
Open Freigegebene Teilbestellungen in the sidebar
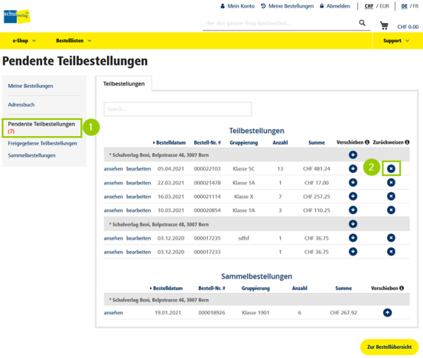click(42, 143)
